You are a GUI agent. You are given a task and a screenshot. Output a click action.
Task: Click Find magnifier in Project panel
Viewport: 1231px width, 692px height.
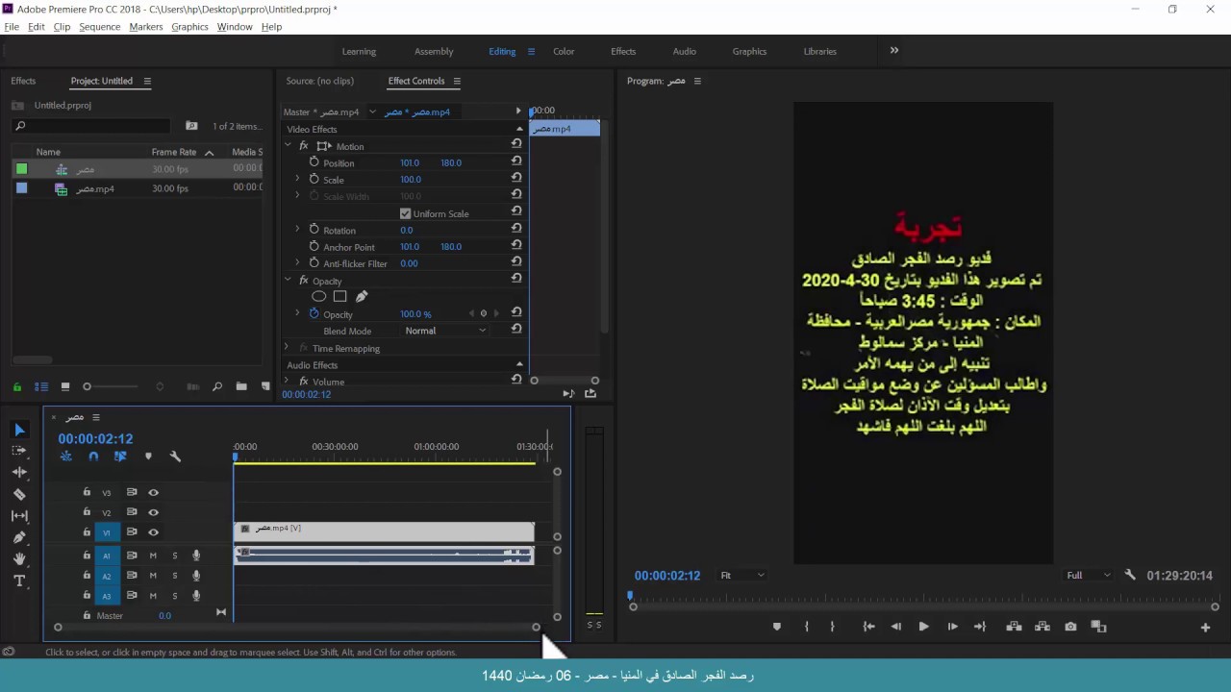click(217, 386)
